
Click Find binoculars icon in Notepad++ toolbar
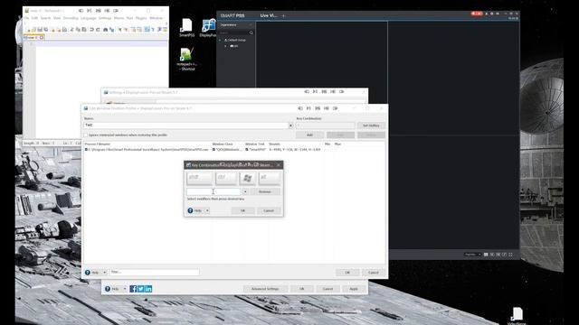pos(106,30)
